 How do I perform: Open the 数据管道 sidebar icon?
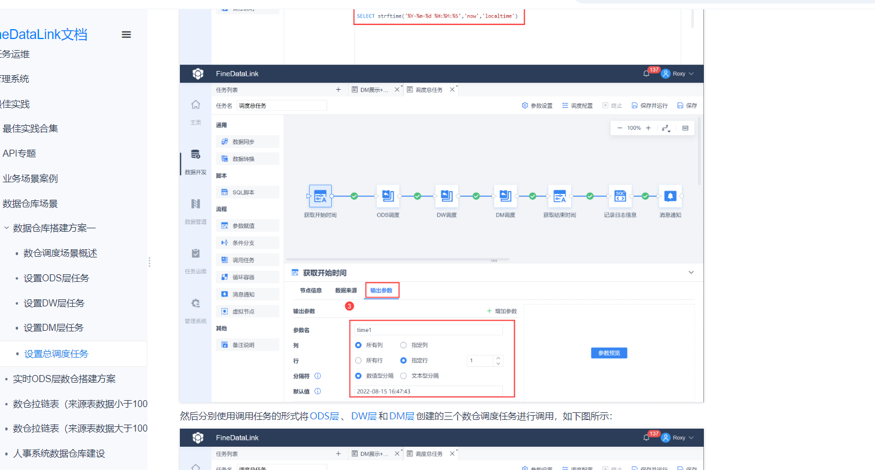[196, 204]
